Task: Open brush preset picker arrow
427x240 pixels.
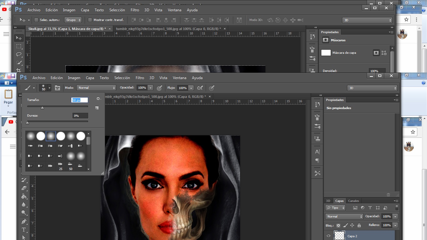Action: point(49,88)
